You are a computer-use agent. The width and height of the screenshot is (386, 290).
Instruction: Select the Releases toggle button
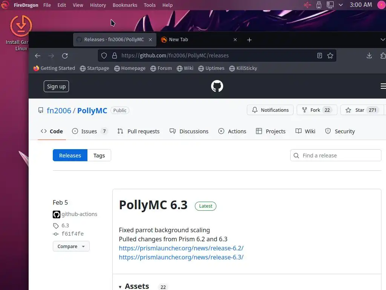(x=70, y=155)
